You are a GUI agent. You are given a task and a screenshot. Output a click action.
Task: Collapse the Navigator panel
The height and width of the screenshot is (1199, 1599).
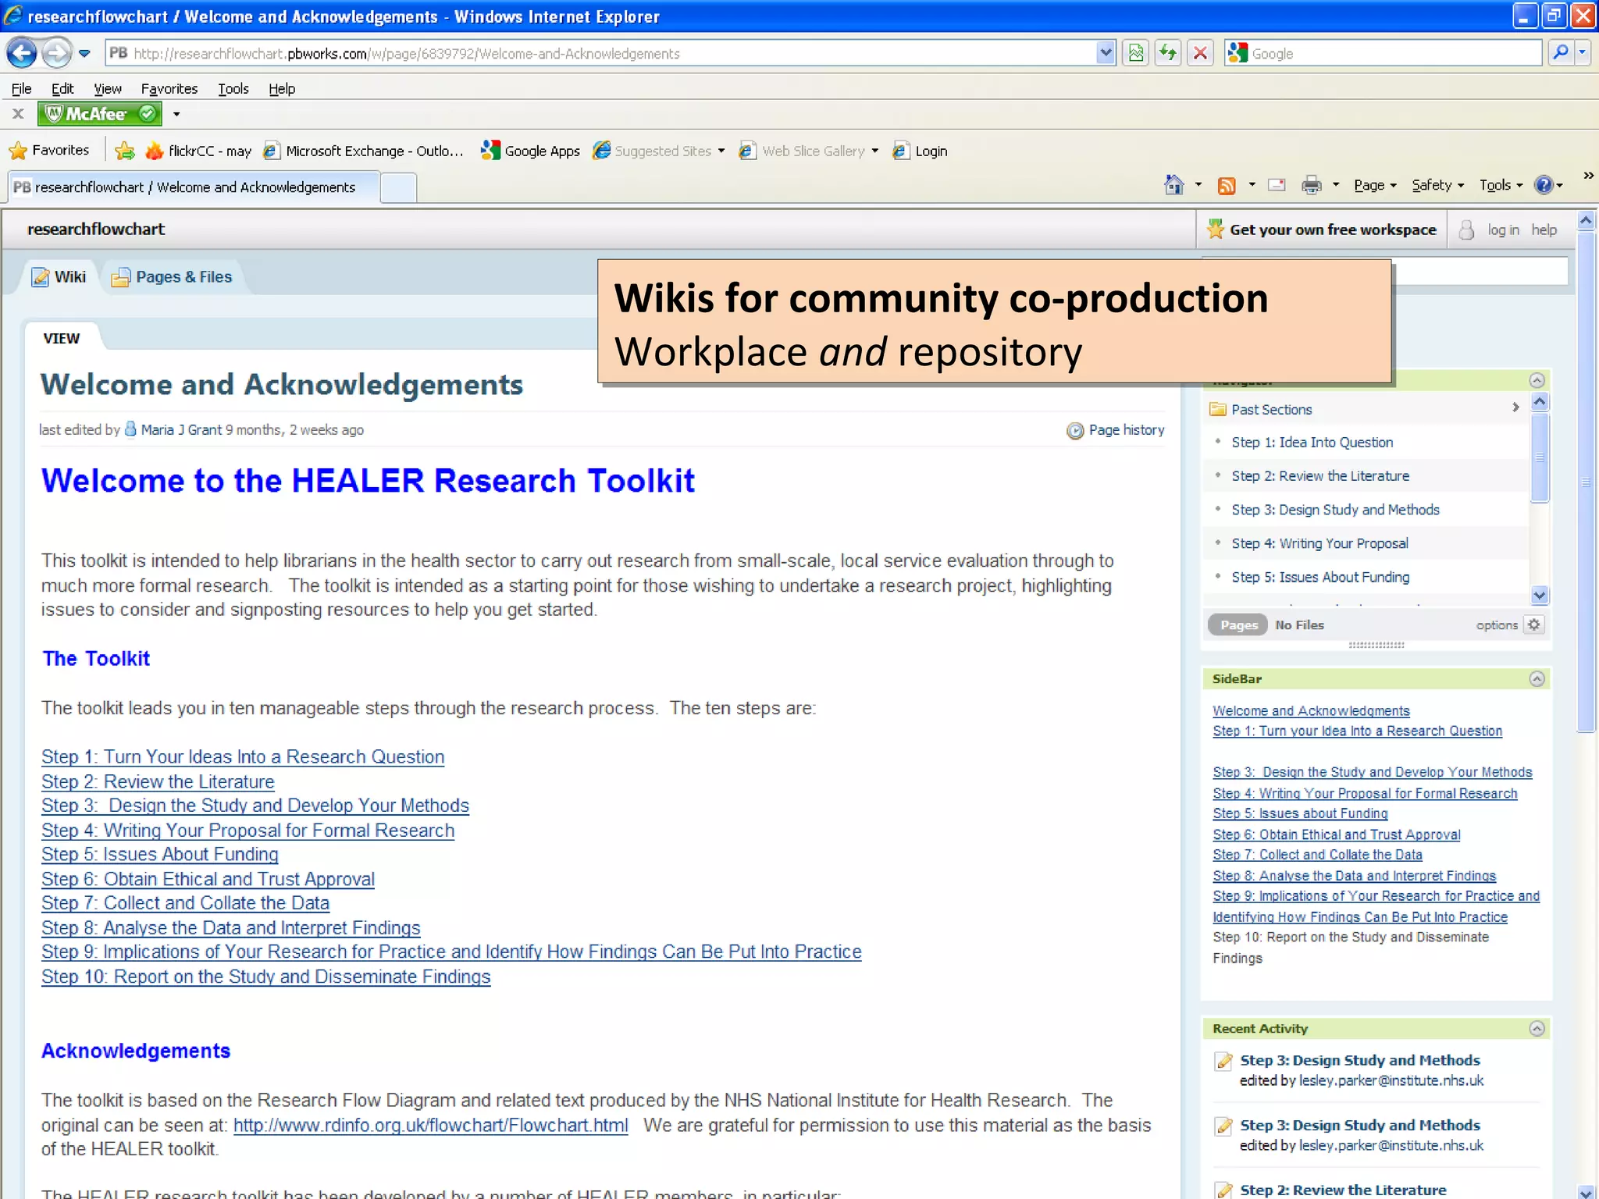click(1537, 380)
